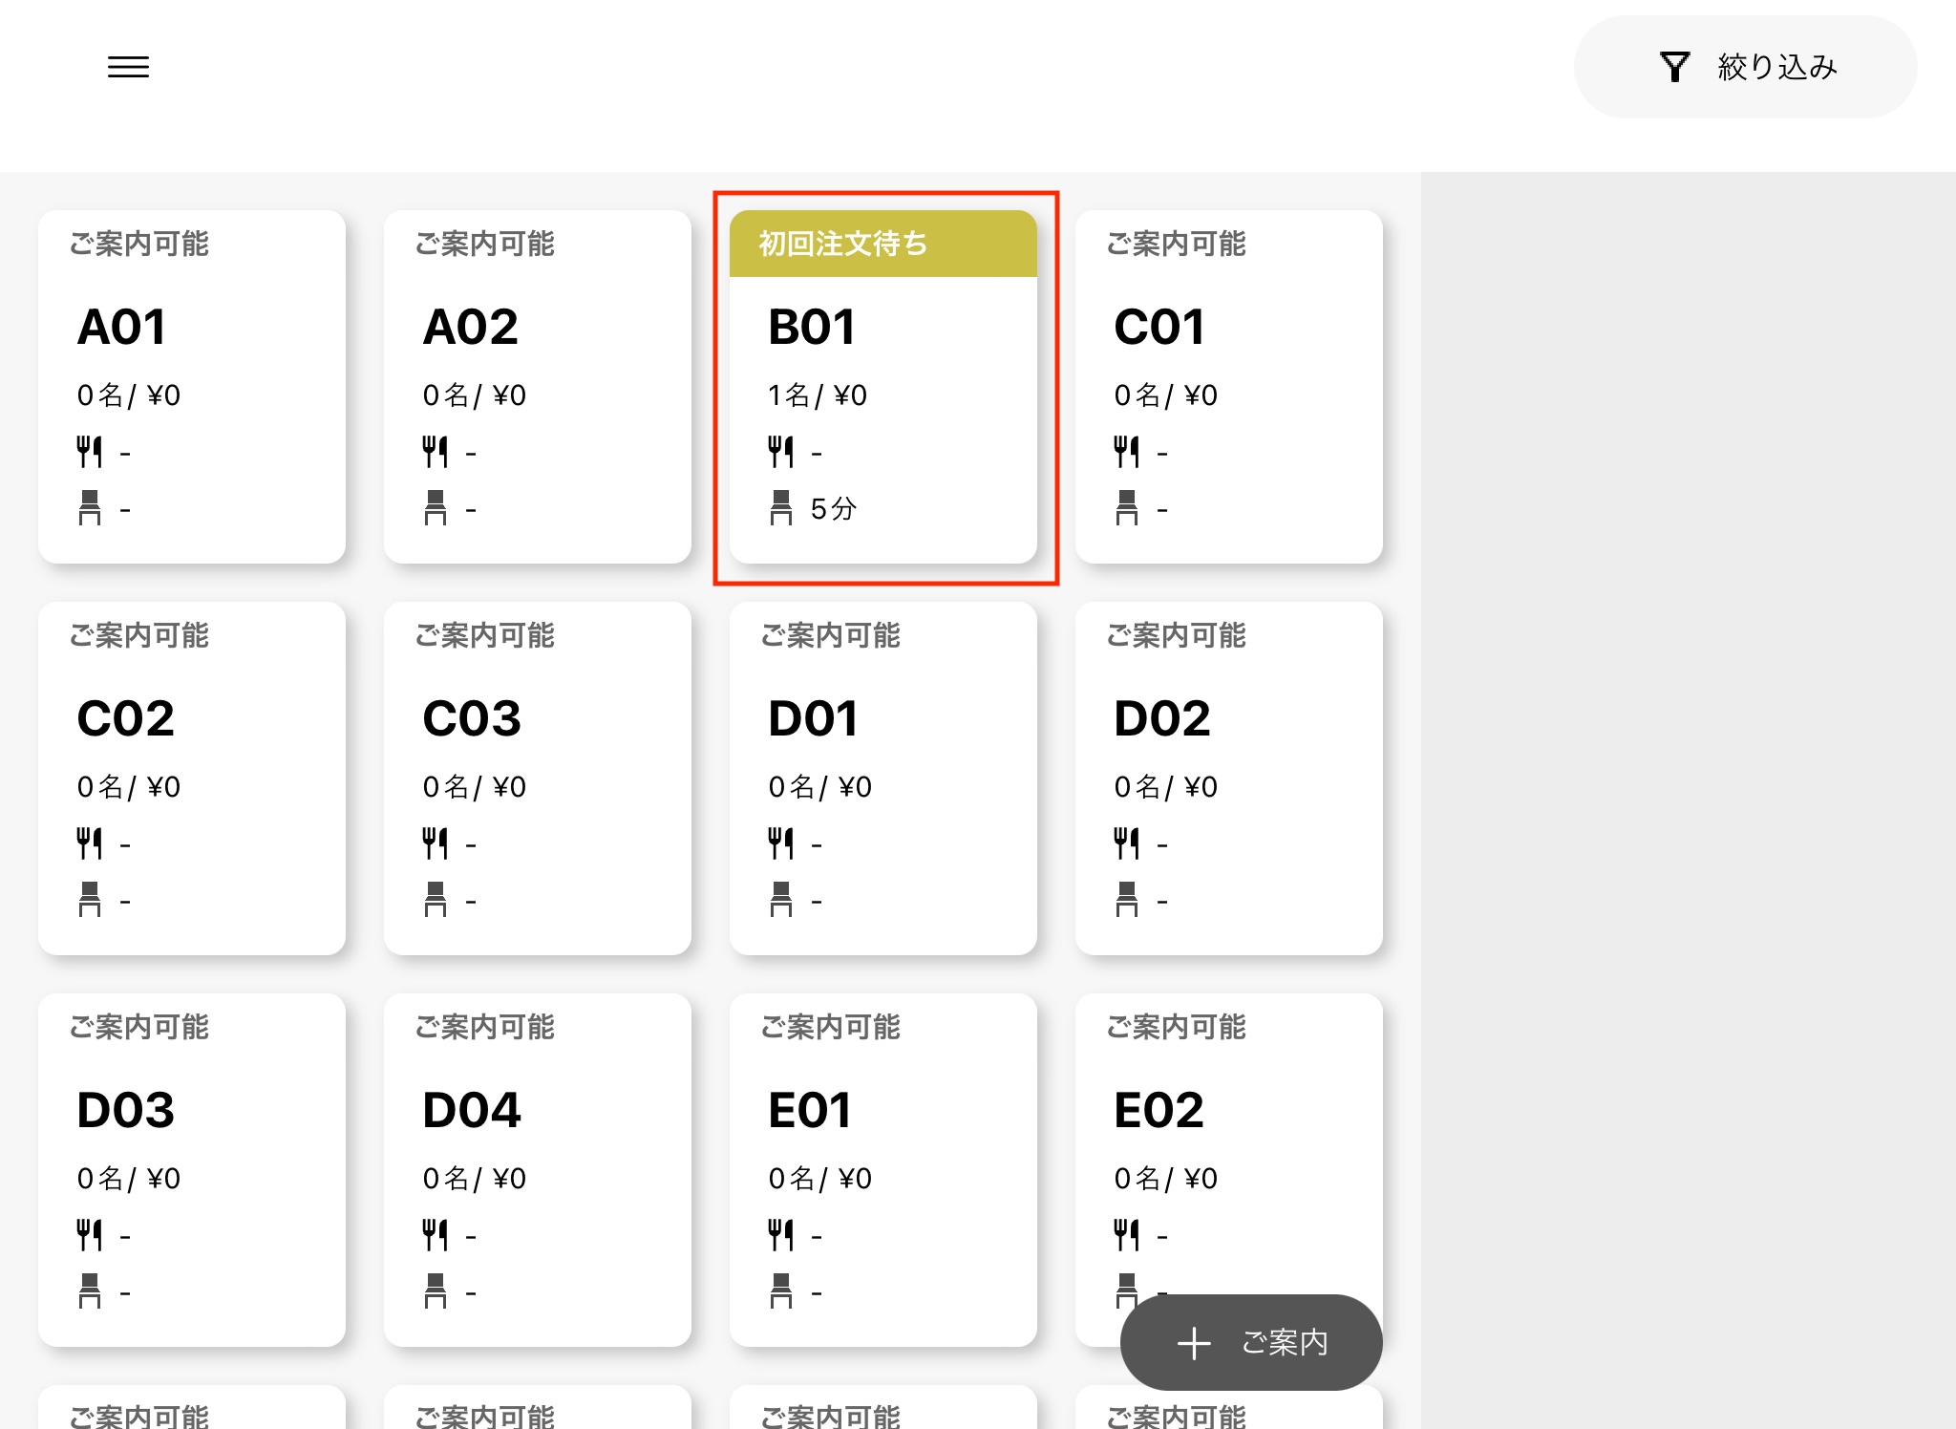The width and height of the screenshot is (1956, 1429).
Task: Click the plus icon on ご案内 button
Action: 1194,1343
